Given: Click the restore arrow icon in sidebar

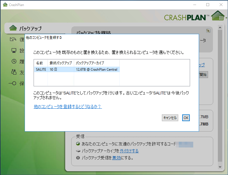Looking at the screenshot, I should point(13,39).
